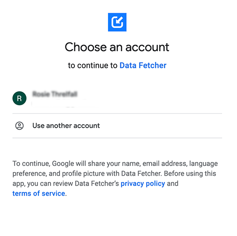
Task: Click 'Before using this' in the disclosure
Action: pos(190,173)
